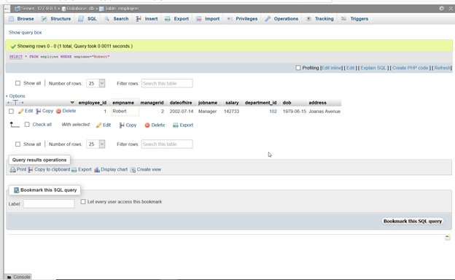Click the lower Filter rows search field

(167, 144)
